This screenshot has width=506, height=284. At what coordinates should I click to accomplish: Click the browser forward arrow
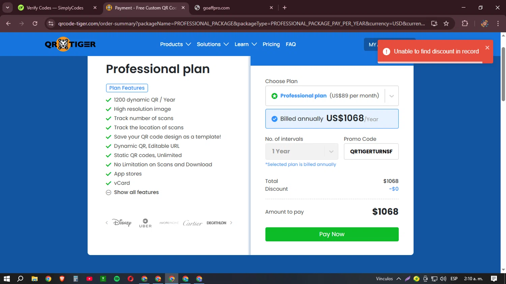(22, 24)
